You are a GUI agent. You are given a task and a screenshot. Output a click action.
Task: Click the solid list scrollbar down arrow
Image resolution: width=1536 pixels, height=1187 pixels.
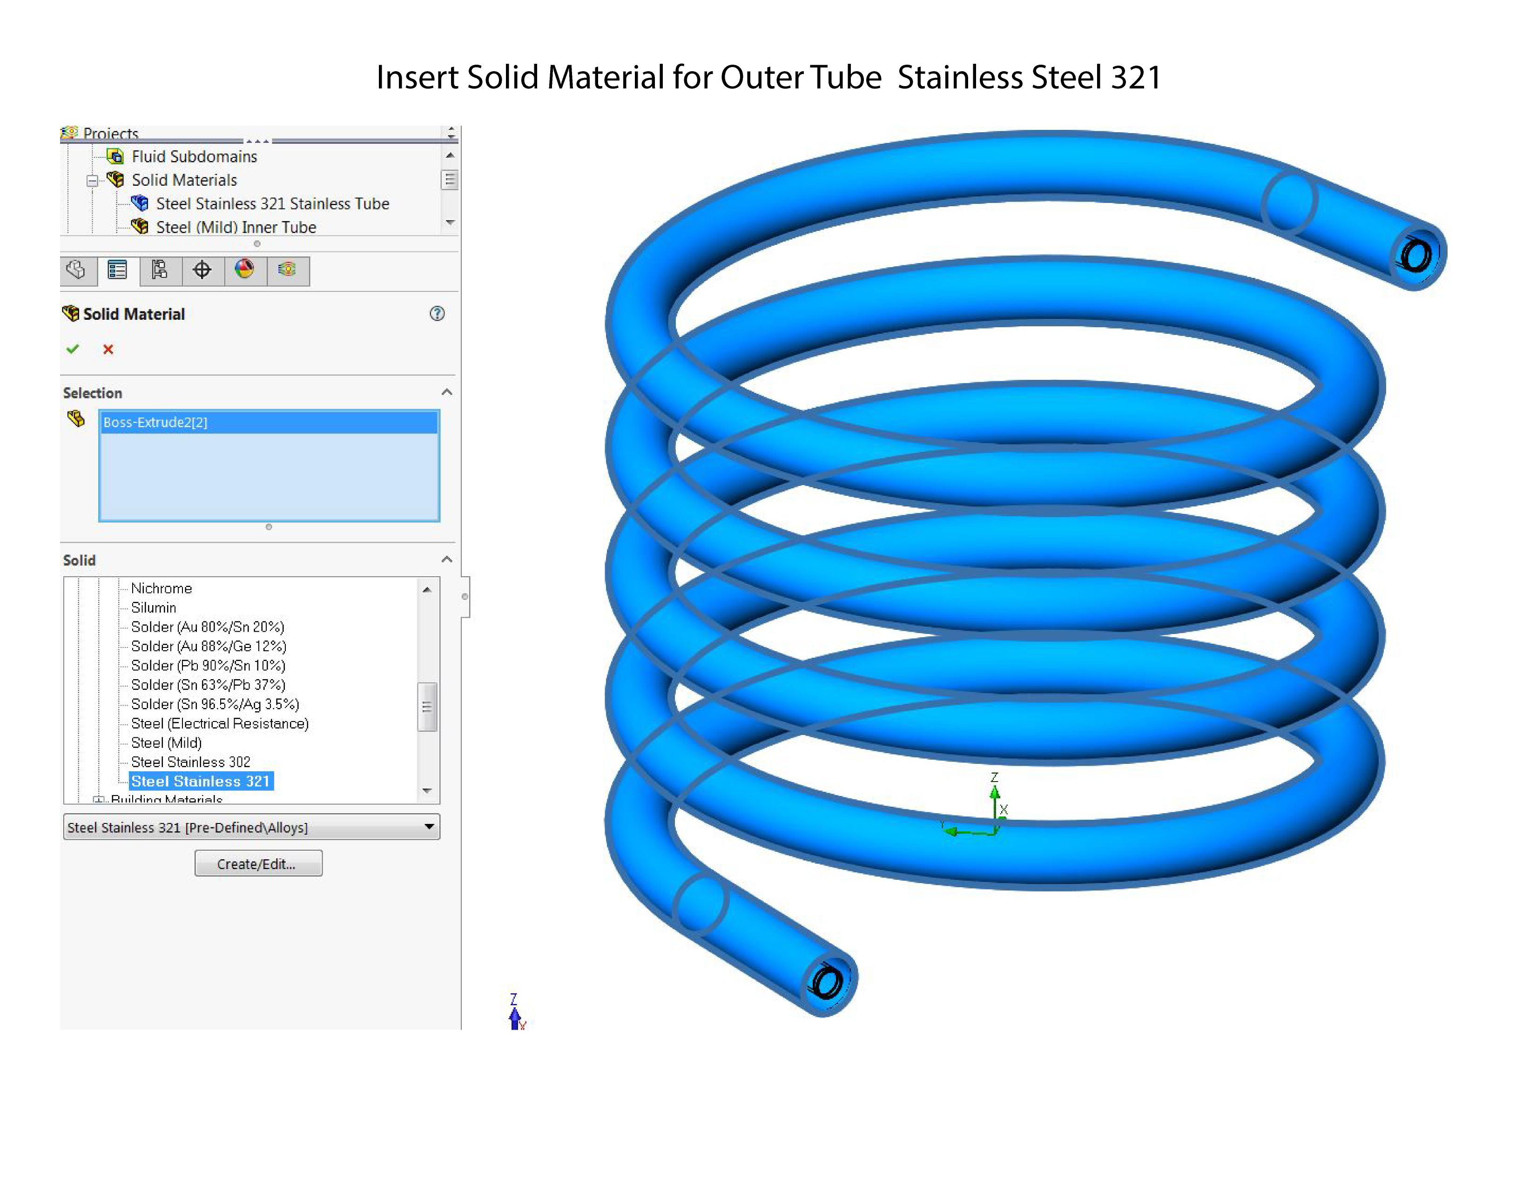pos(427,791)
